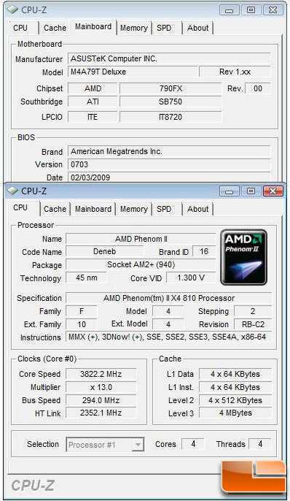Click Manufacturer value ASUSTeK Computer INC.
This screenshot has height=501, width=290.
(169, 58)
